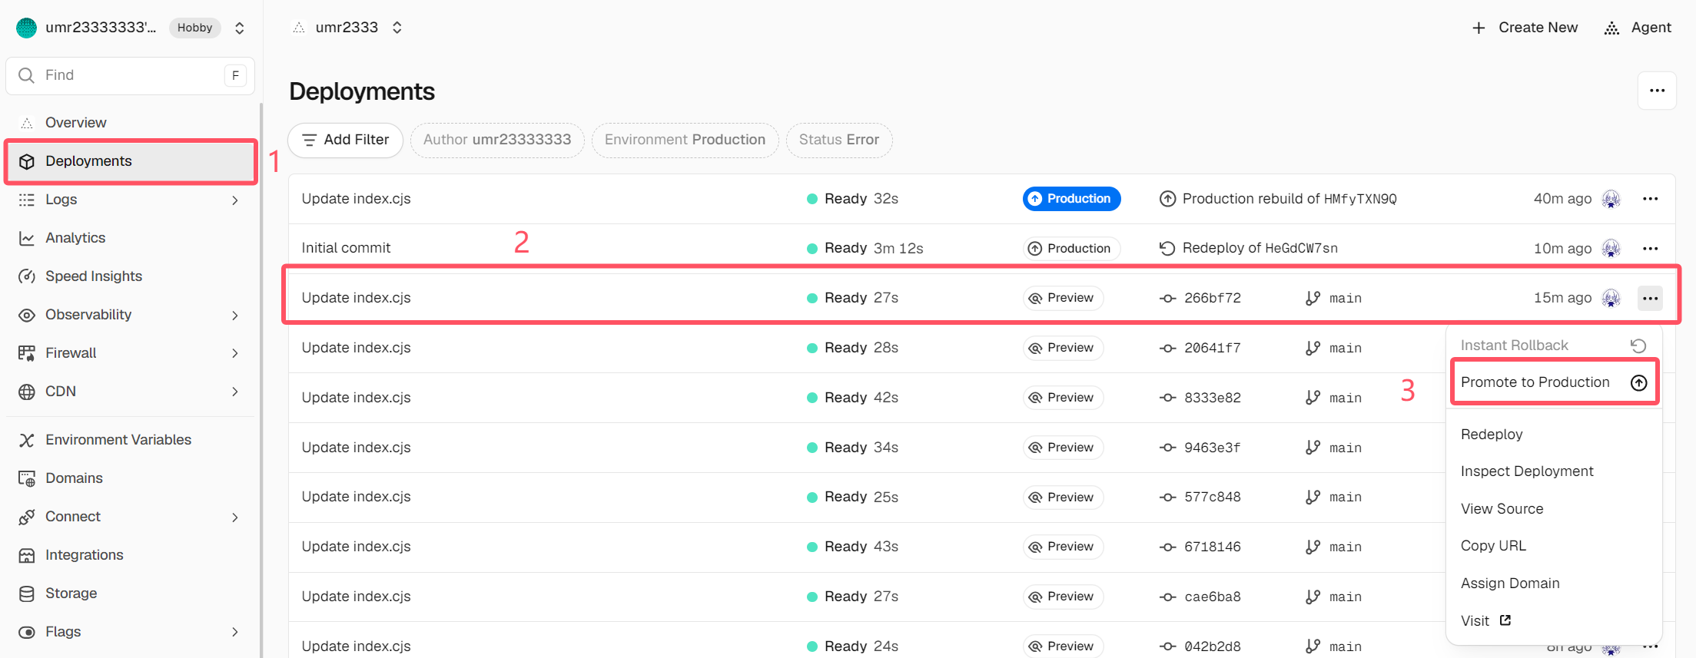This screenshot has height=658, width=1696.
Task: Choose View Source in the menu
Action: tap(1502, 509)
